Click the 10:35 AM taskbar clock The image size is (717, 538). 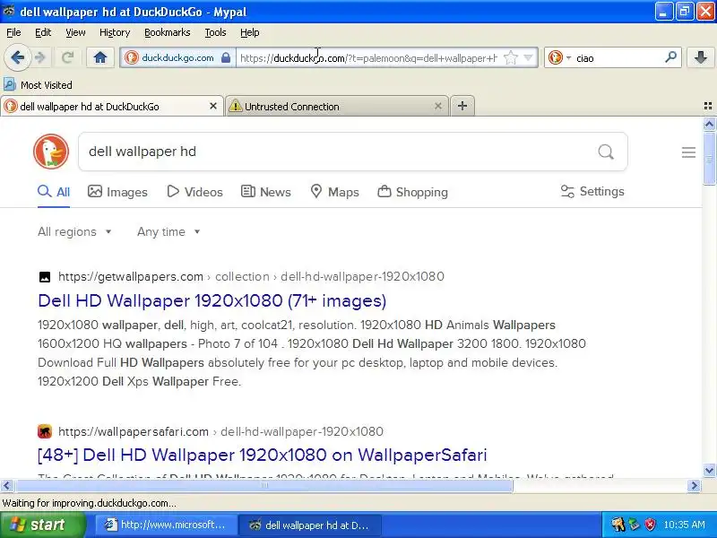684,525
